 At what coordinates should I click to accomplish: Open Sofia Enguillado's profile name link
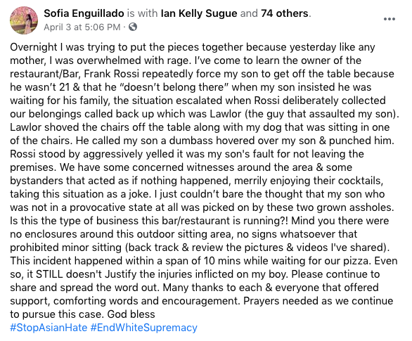coord(84,13)
